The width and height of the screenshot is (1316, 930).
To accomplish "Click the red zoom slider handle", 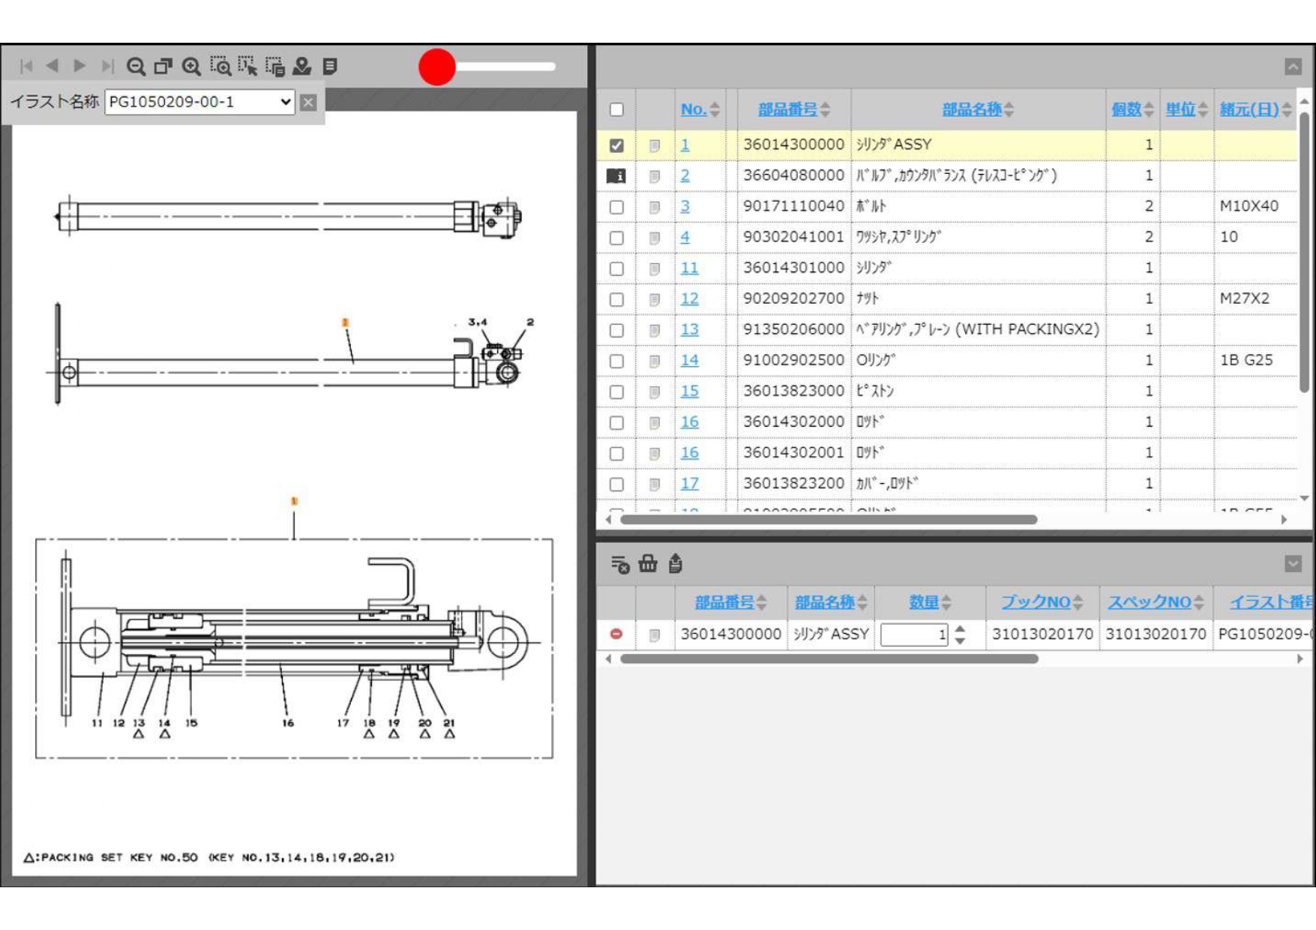I will click(437, 67).
